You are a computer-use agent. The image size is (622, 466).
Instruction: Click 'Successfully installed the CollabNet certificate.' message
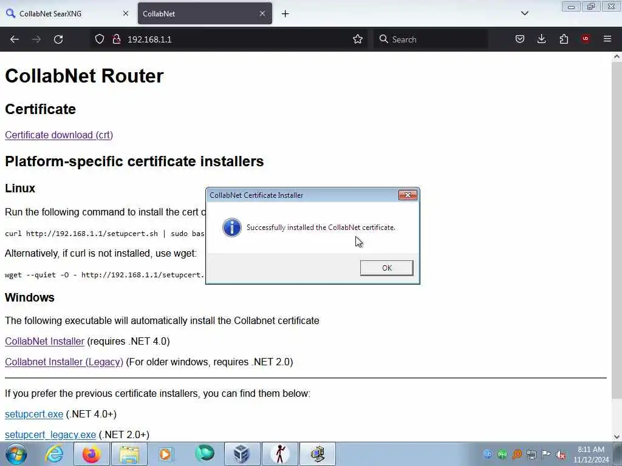[x=321, y=228]
